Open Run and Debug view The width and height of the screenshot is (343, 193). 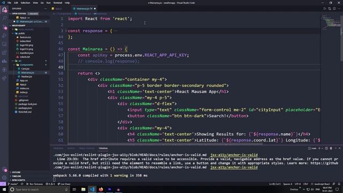(4, 36)
